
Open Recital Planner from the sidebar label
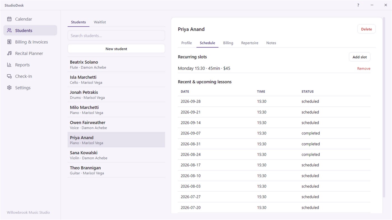[x=29, y=53]
